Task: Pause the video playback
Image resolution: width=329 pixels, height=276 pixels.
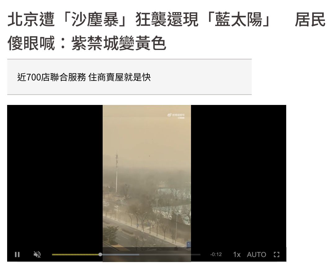Action: (17, 255)
